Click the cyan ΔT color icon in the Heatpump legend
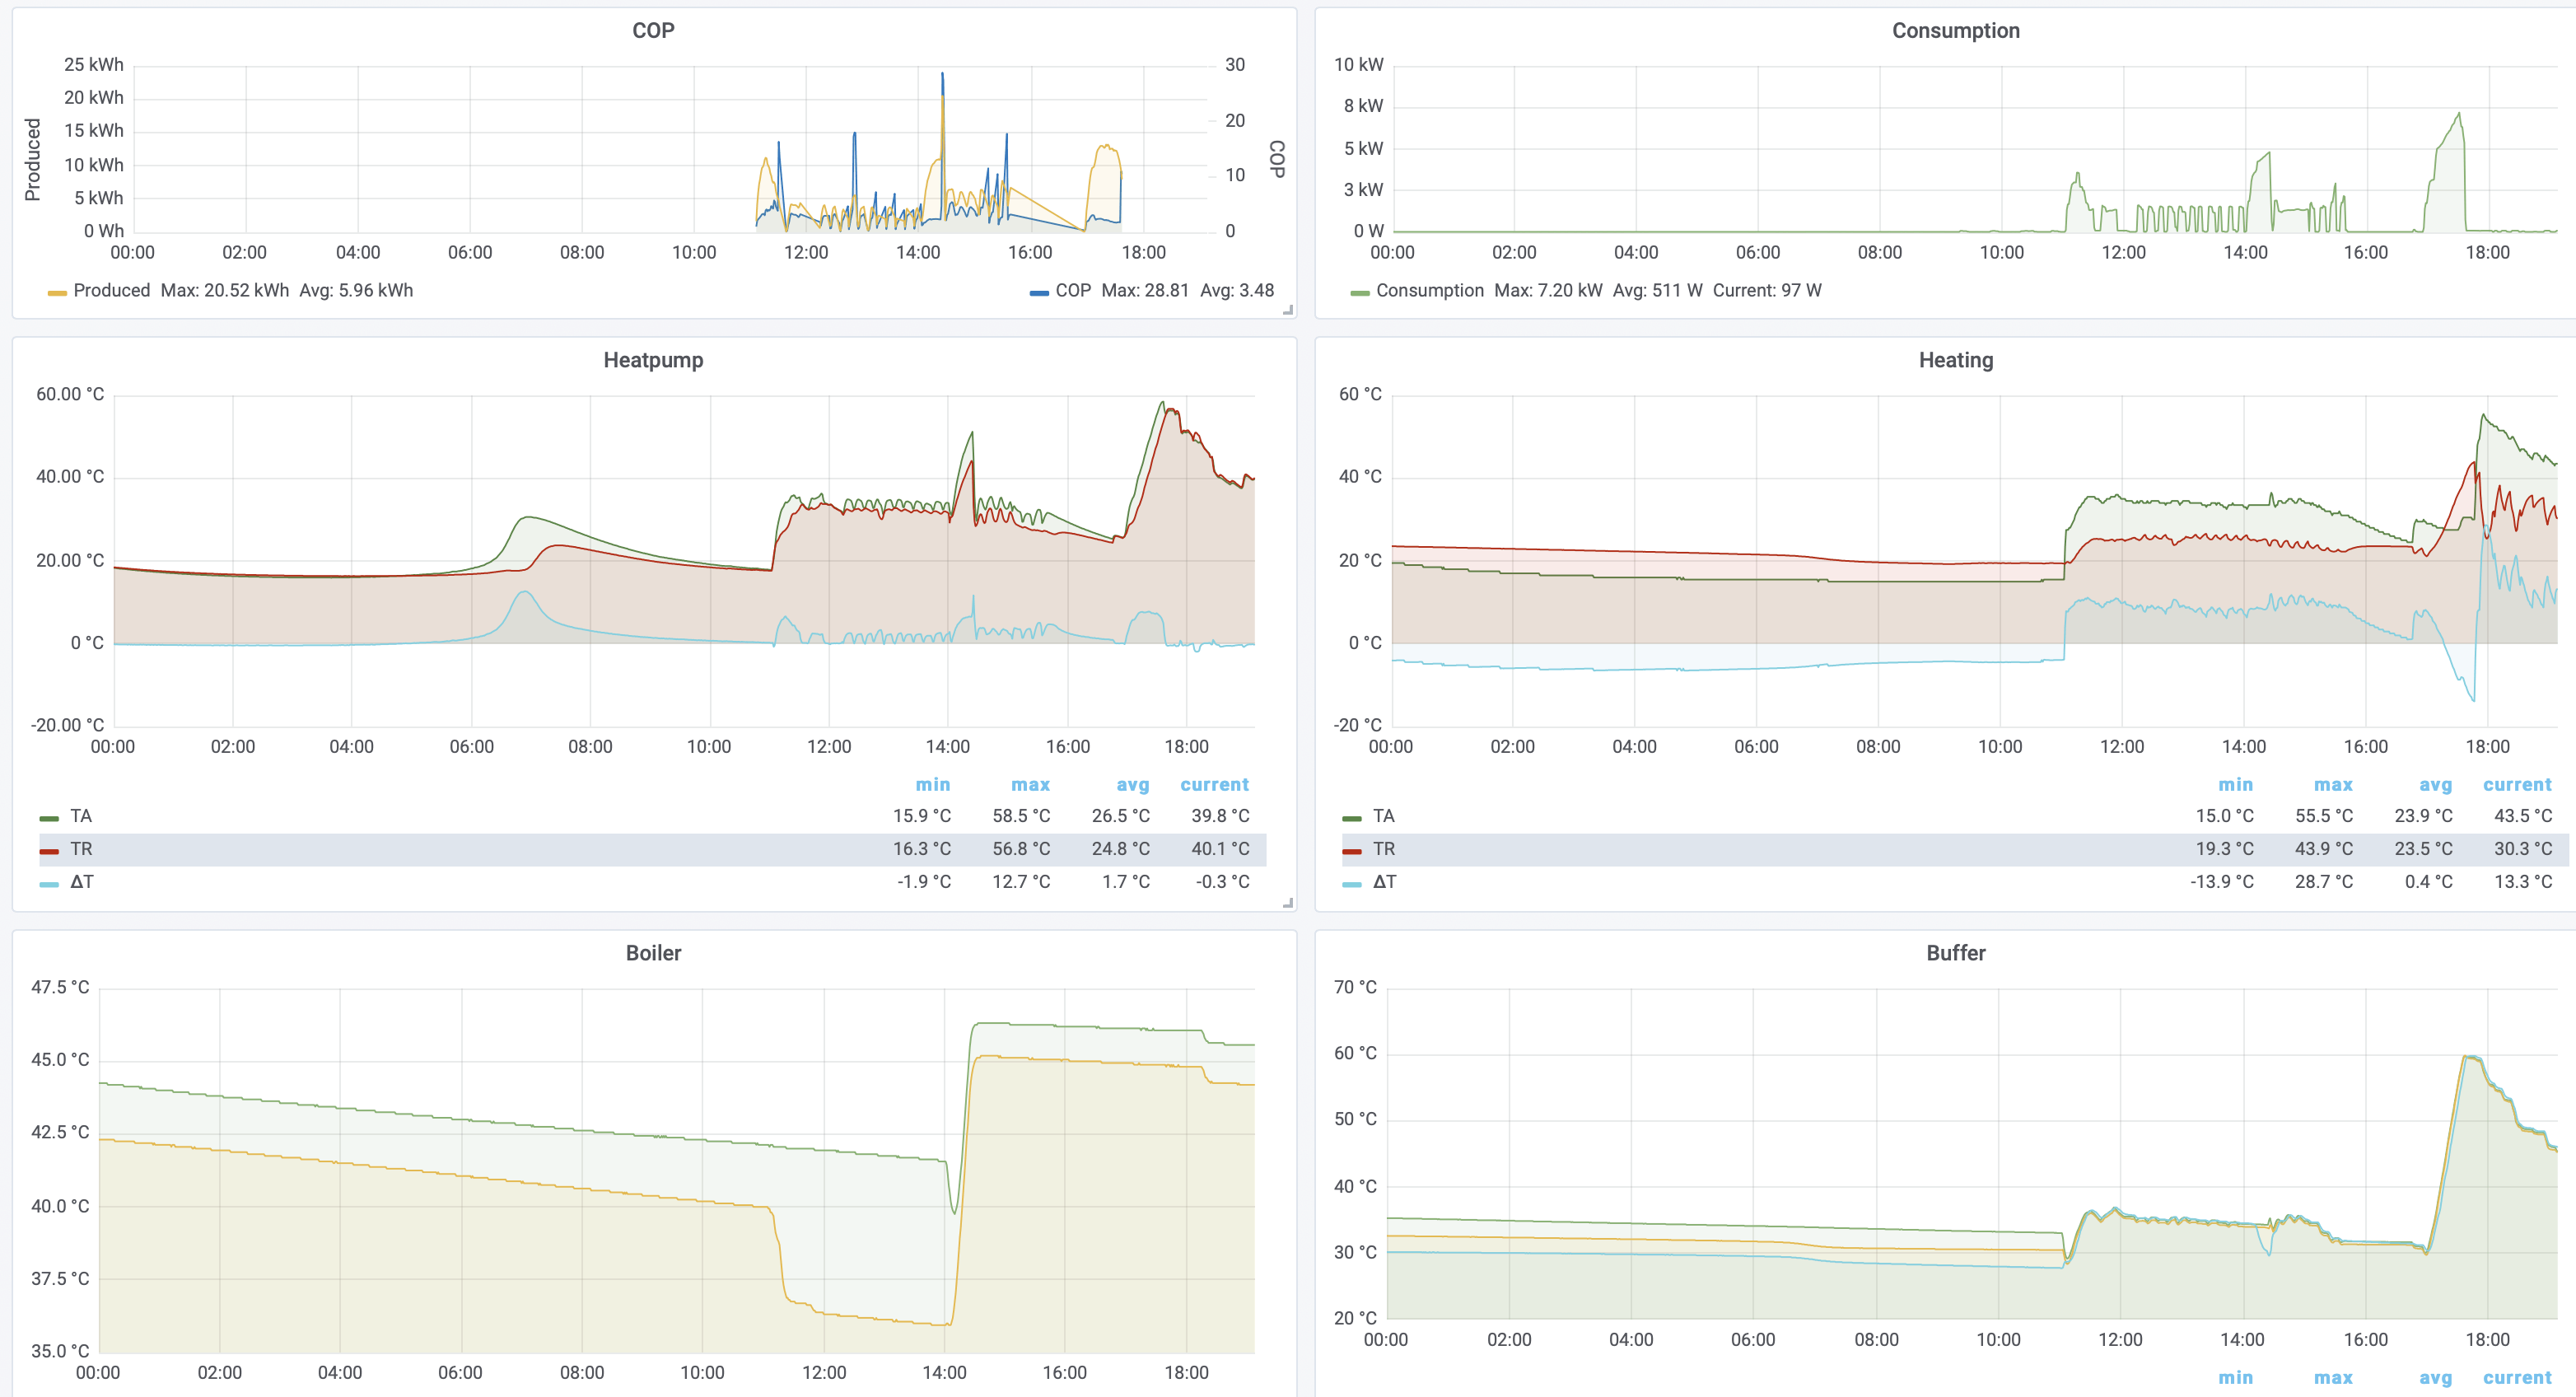 click(49, 884)
